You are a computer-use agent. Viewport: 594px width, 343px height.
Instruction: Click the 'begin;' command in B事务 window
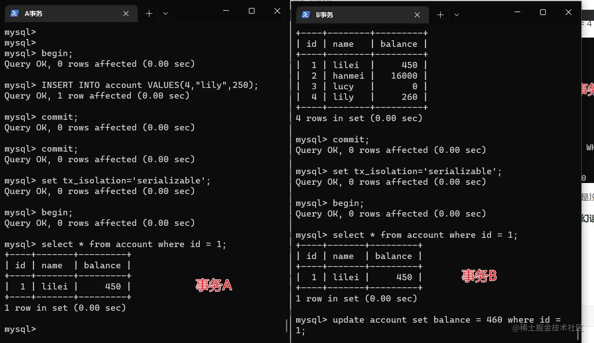click(x=348, y=203)
